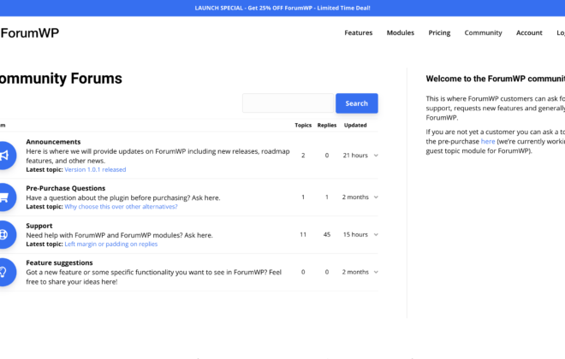
Task: Open the Modules menu item
Action: click(401, 32)
